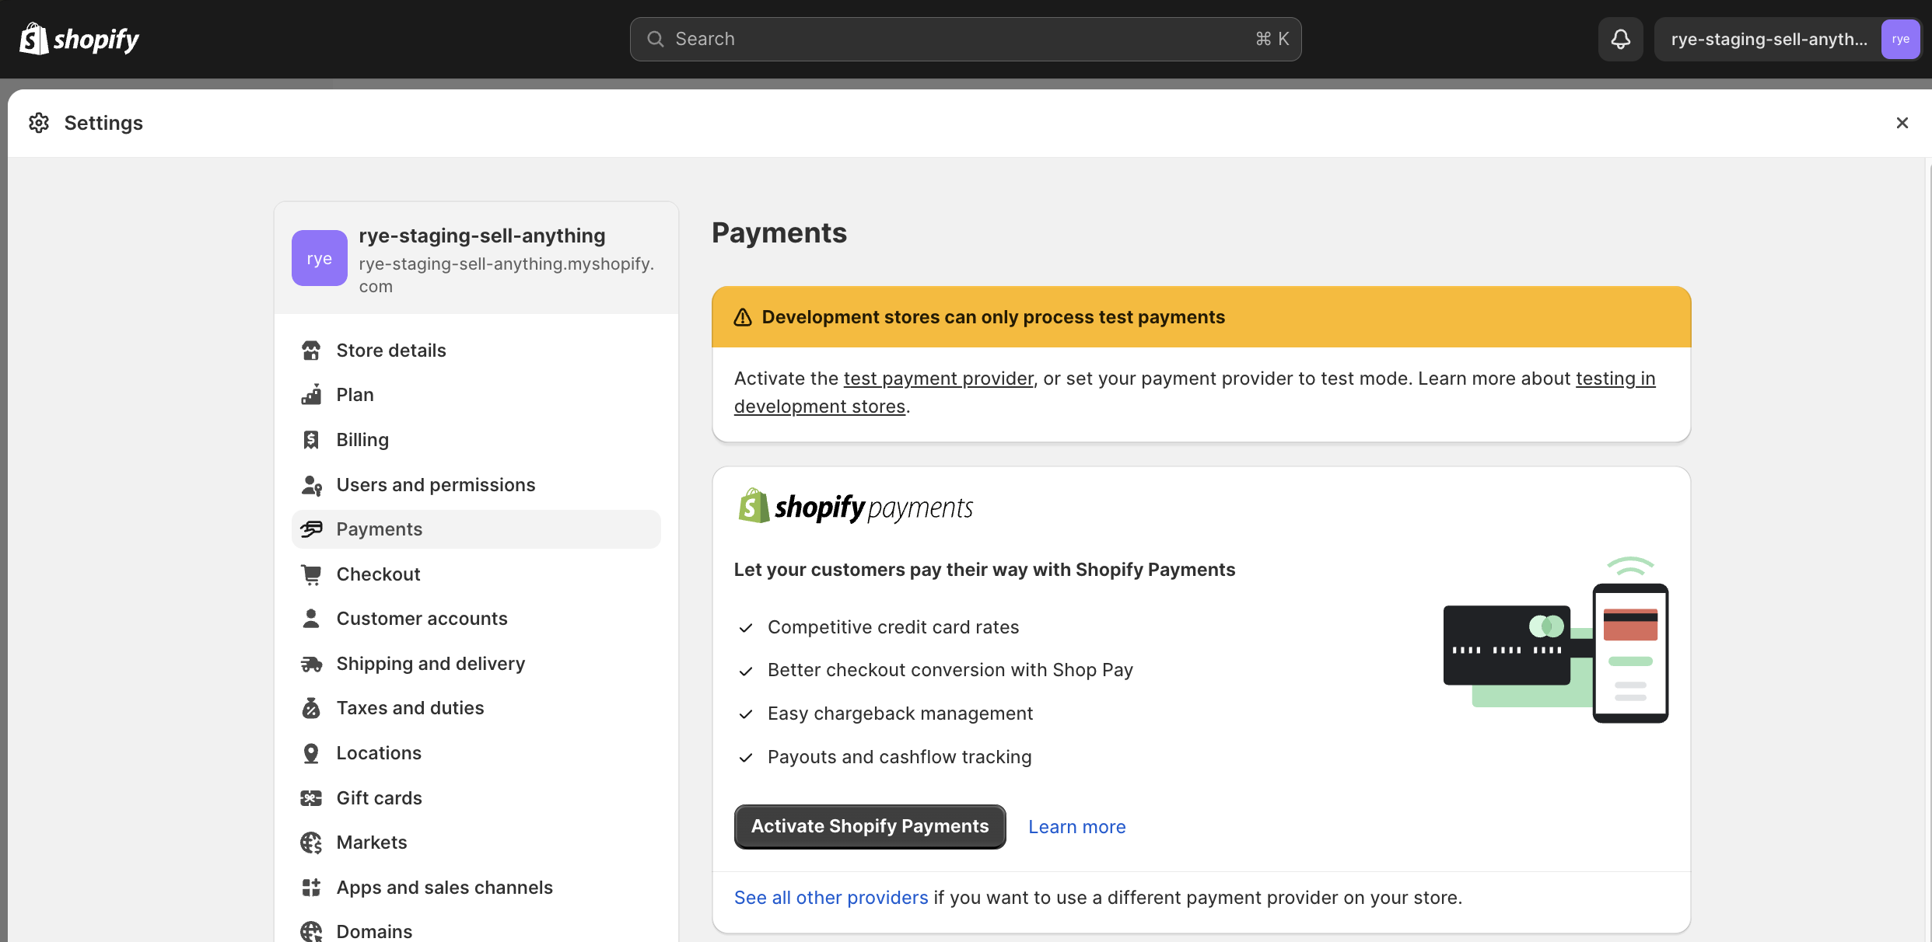Click the Checkout cart icon
This screenshot has height=942, width=1932.
[311, 574]
